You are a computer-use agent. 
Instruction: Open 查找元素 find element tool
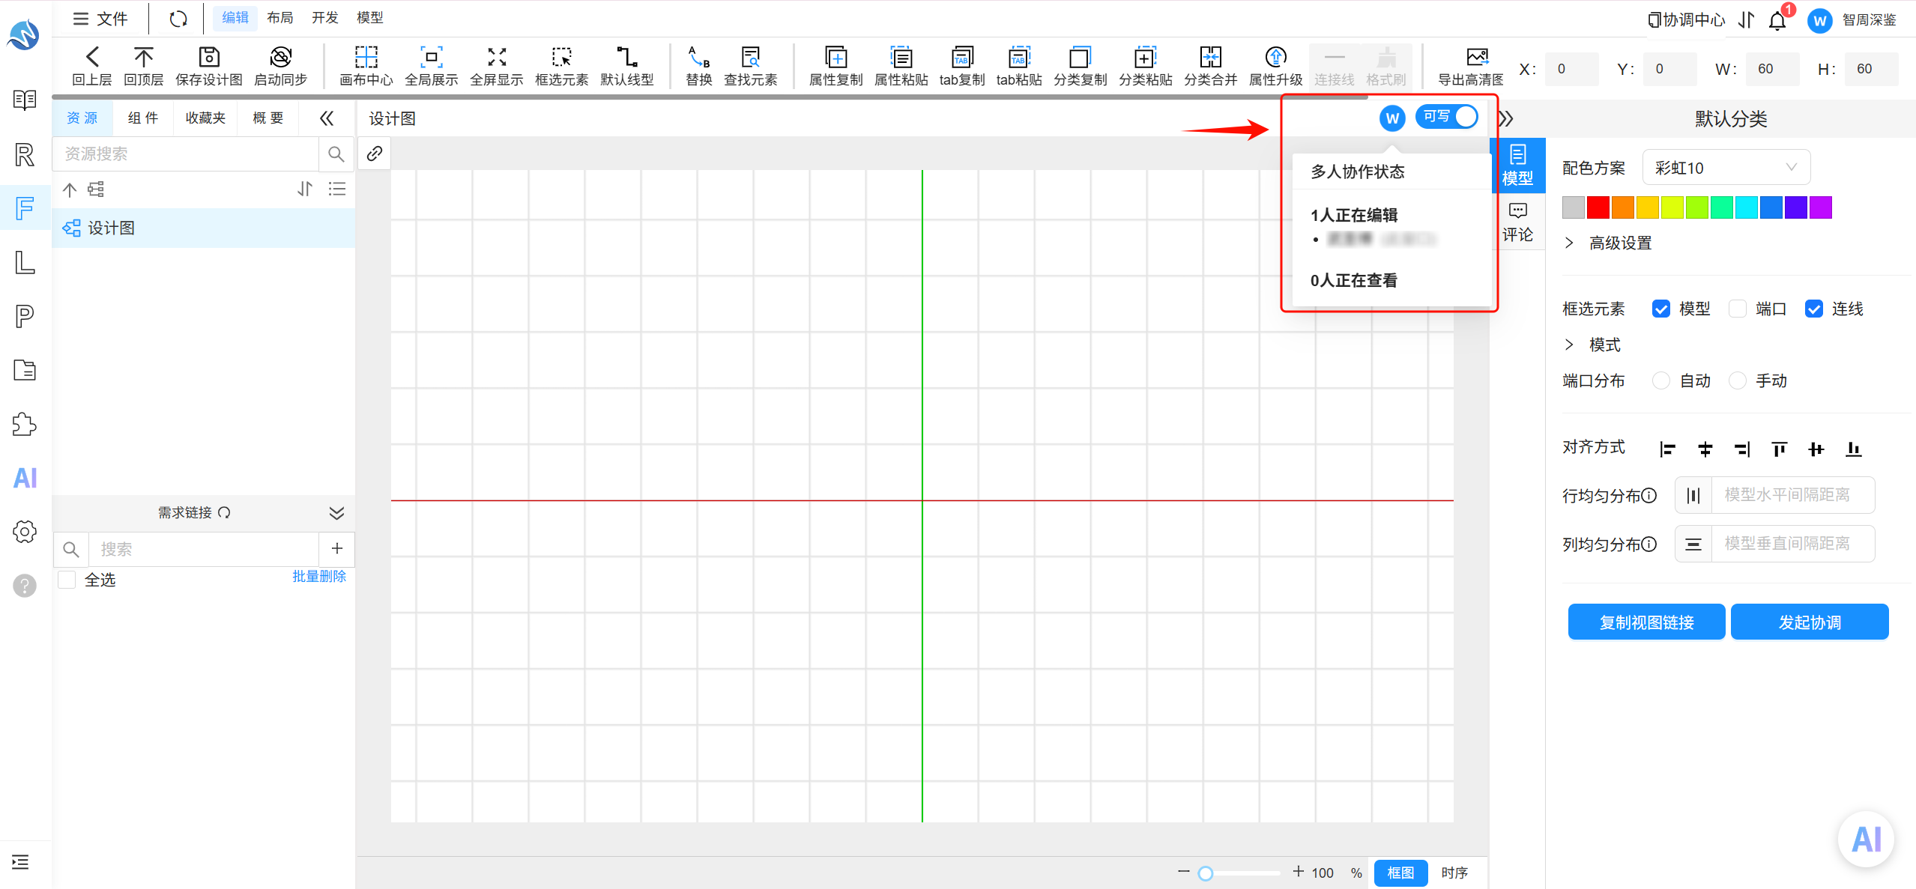click(750, 57)
